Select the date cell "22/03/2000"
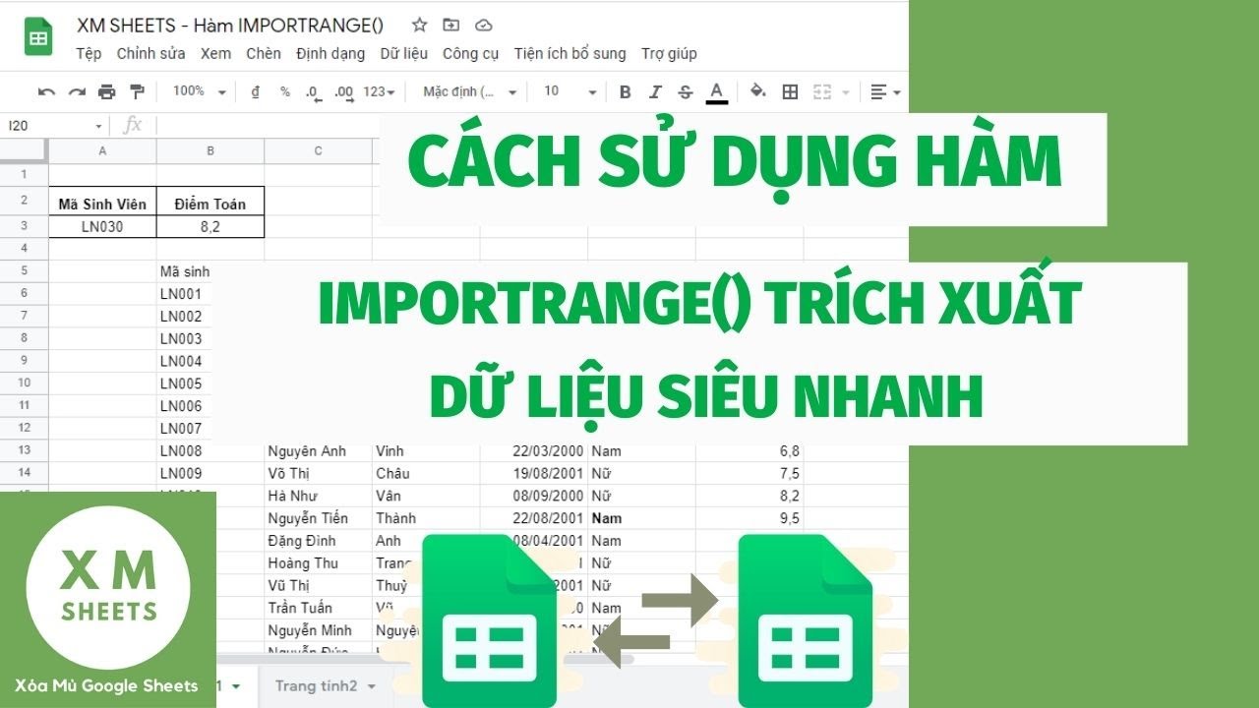The height and width of the screenshot is (708, 1259). pos(534,450)
